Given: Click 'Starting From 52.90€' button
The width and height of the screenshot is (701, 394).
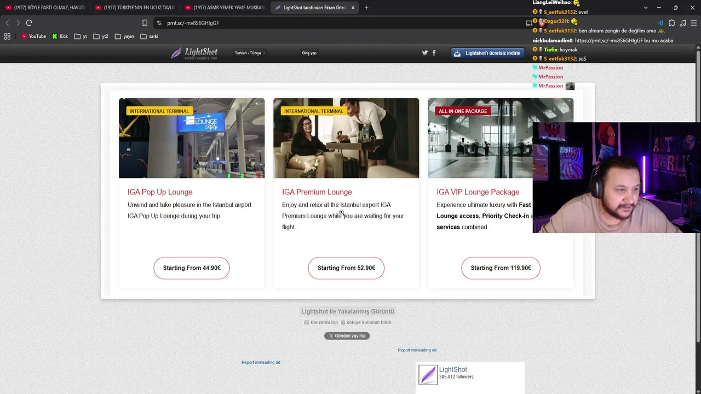Looking at the screenshot, I should [346, 268].
